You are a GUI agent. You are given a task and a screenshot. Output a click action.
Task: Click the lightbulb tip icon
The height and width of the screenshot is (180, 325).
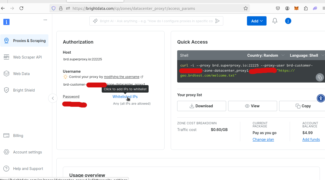[x=65, y=77]
